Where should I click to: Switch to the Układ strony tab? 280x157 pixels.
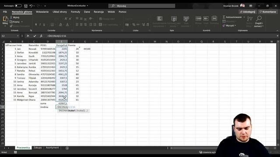[59, 12]
